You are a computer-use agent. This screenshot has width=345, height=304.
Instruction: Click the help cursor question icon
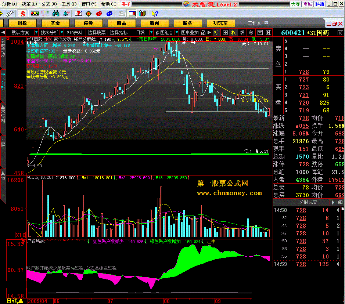[x=155, y=14]
